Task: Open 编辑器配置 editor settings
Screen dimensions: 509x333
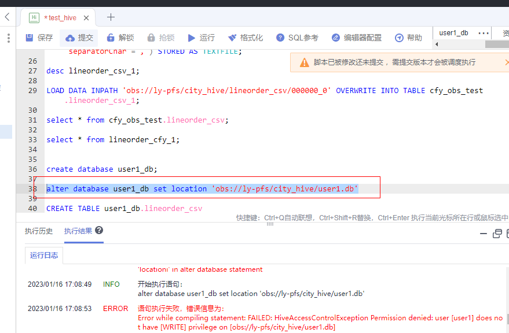Action: (357, 38)
